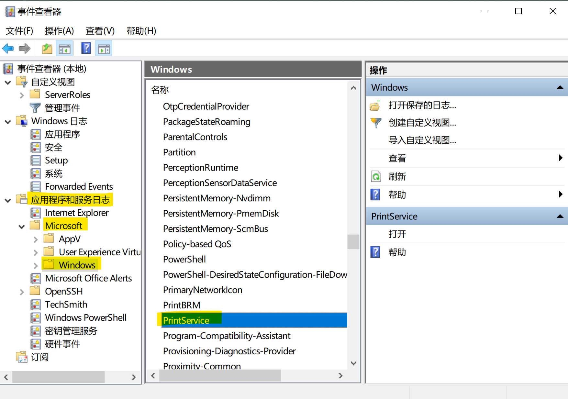
Task: Click the 应用程序 log icon
Action: point(35,134)
